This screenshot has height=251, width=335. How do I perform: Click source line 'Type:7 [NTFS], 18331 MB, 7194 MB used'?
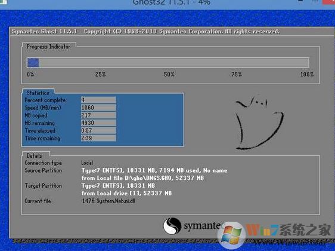[154, 170]
